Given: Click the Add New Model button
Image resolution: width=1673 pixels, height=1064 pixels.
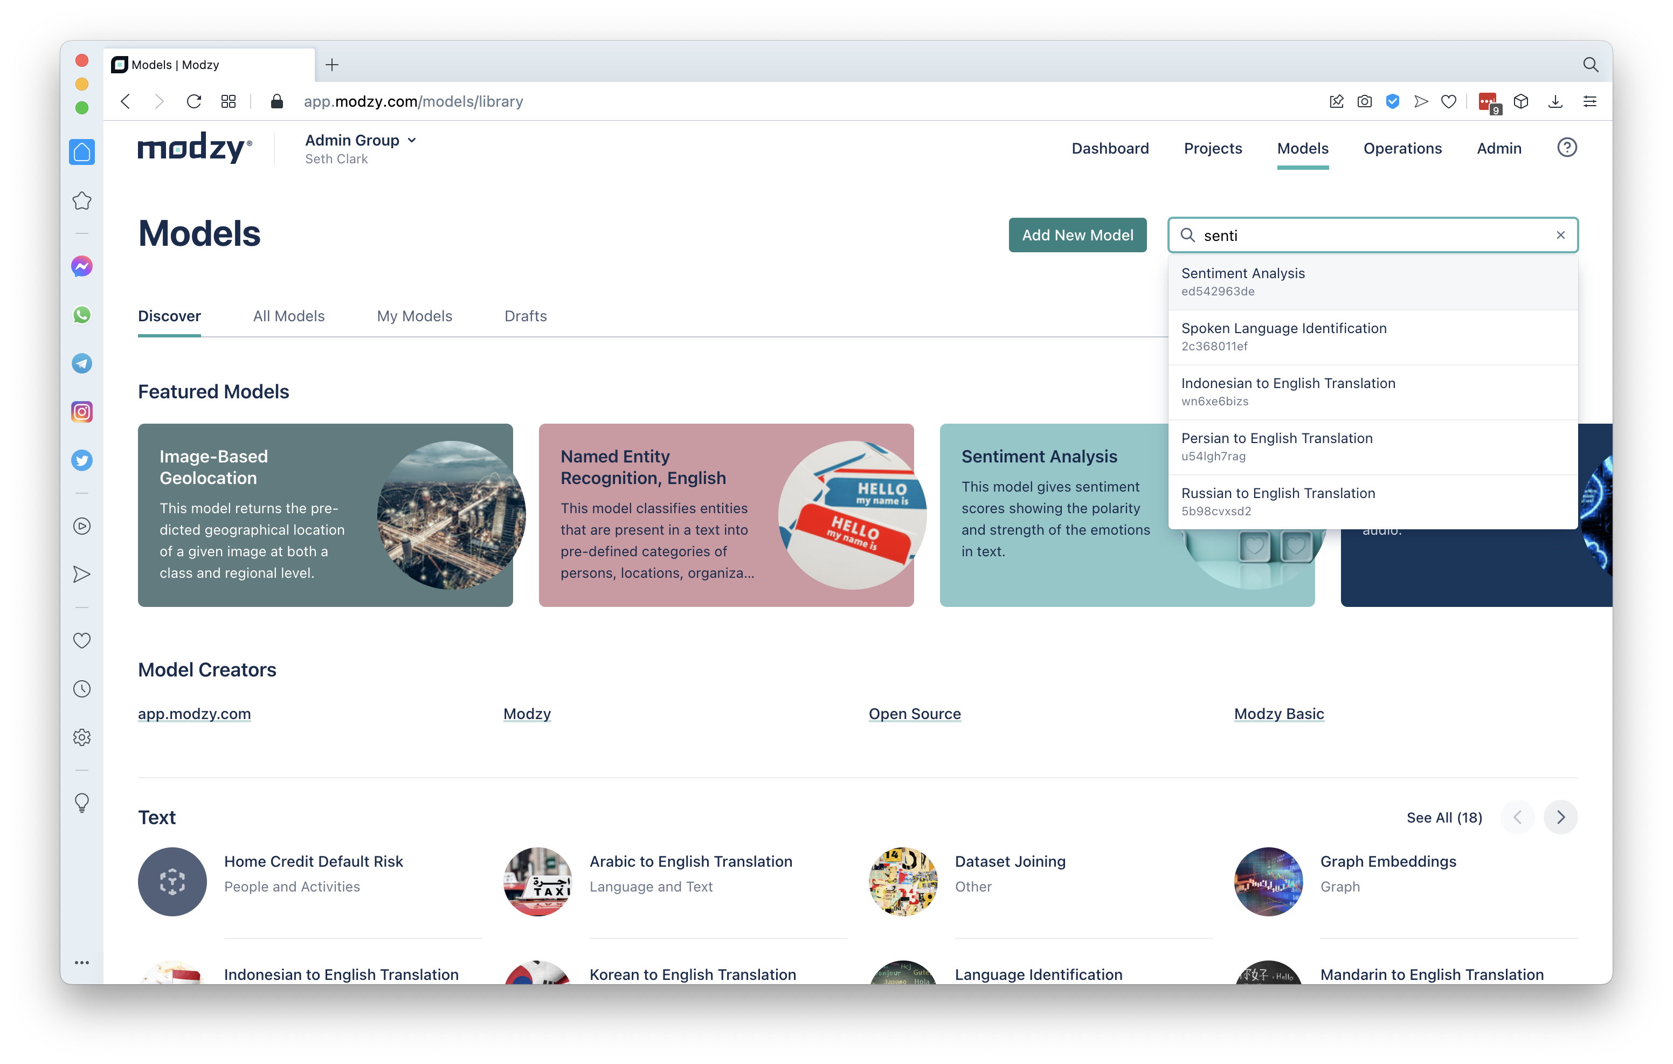Looking at the screenshot, I should tap(1078, 235).
